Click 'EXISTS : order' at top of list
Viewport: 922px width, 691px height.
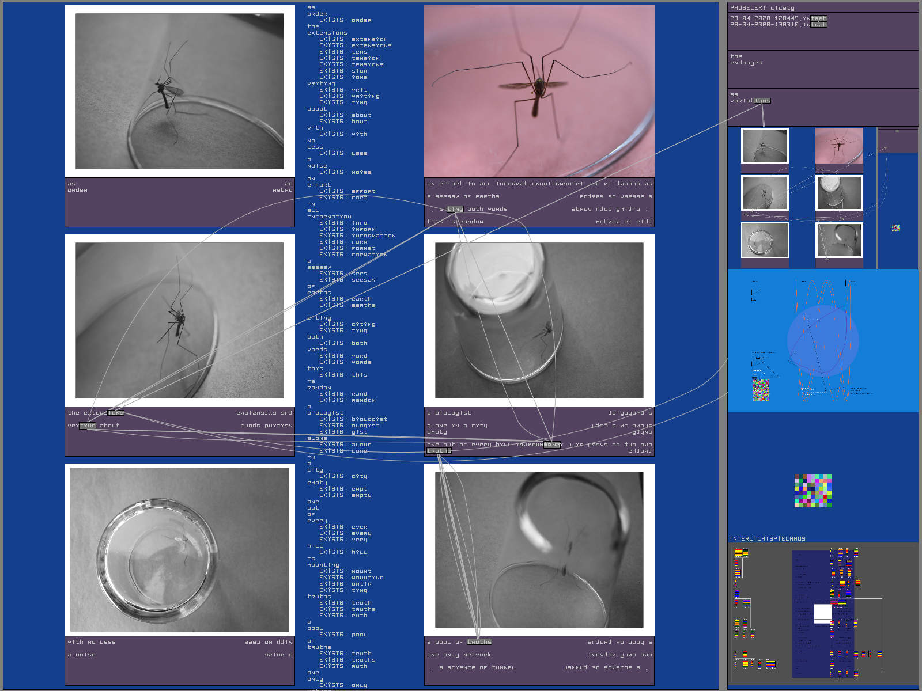click(345, 20)
